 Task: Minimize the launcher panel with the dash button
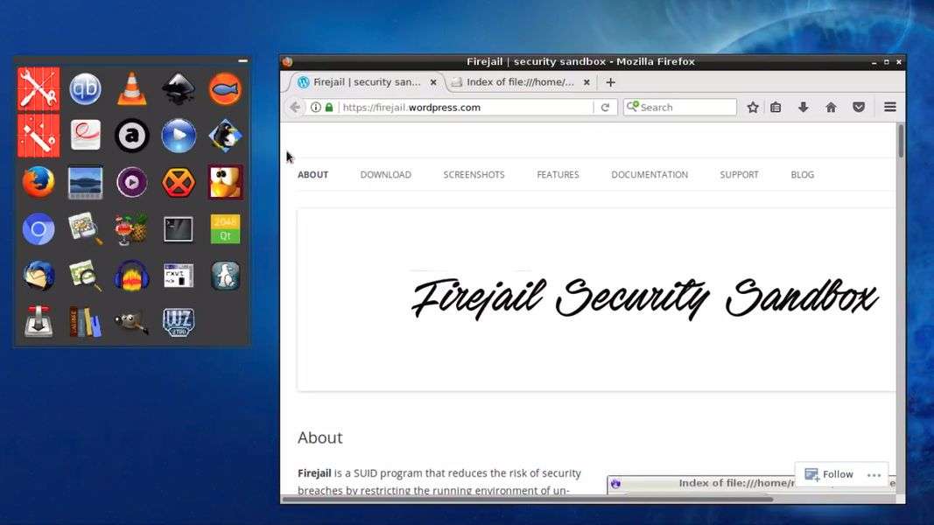pyautogui.click(x=242, y=60)
